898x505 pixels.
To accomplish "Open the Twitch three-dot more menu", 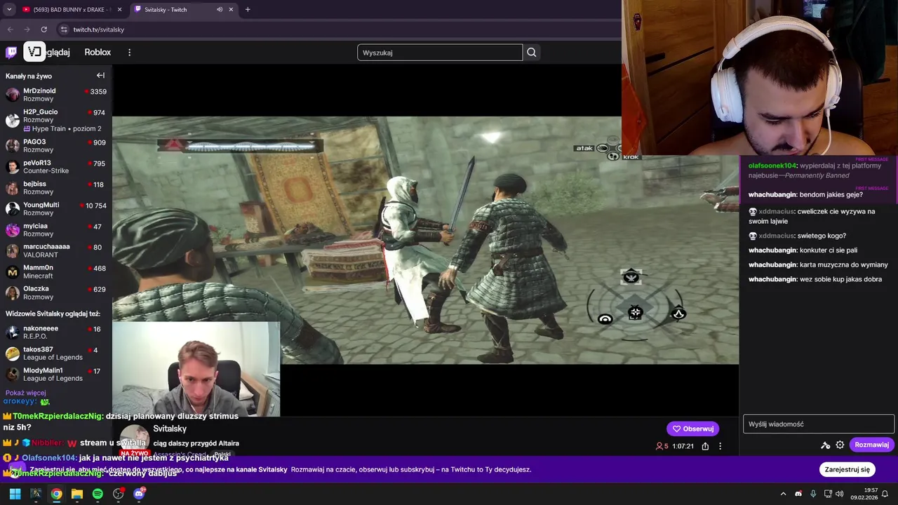I will tap(129, 52).
